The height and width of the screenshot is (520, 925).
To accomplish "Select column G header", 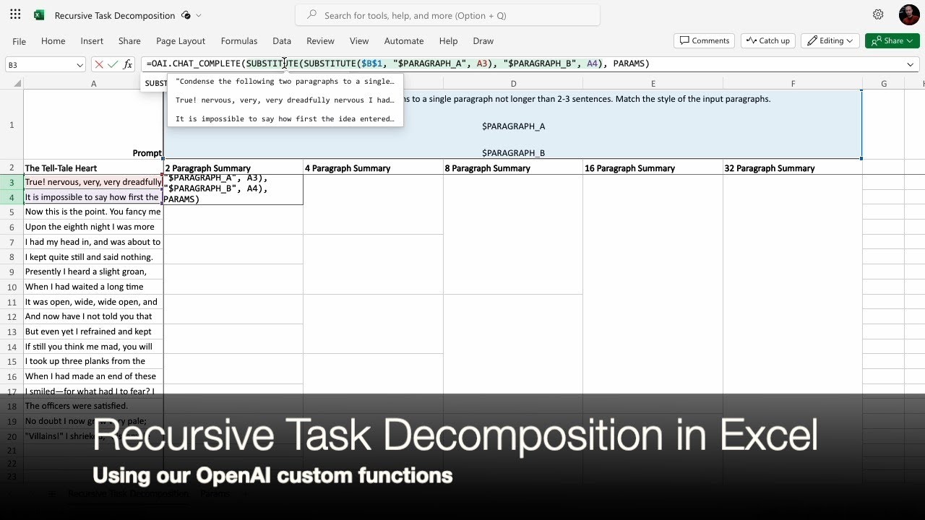I will pos(883,84).
